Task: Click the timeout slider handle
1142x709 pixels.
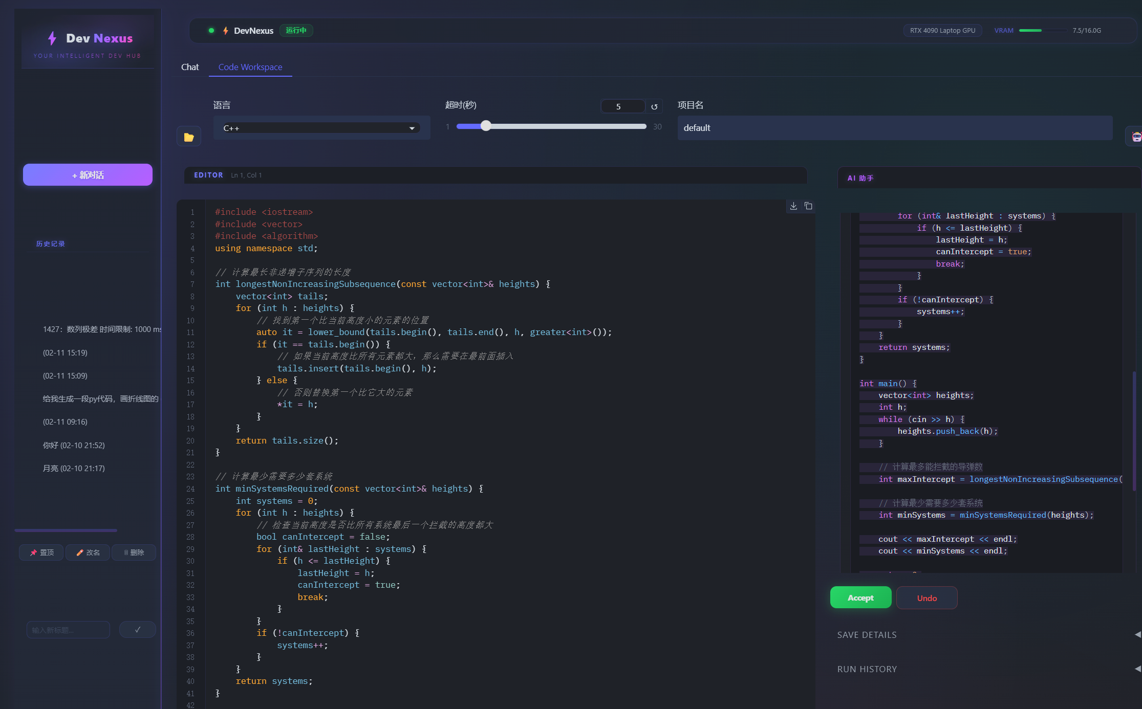Action: point(486,126)
